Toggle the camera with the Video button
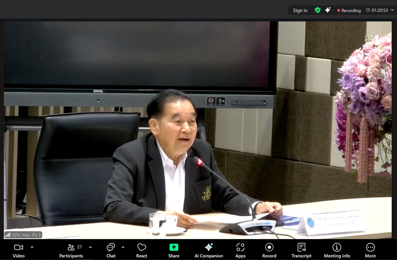The width and height of the screenshot is (397, 260). click(x=19, y=250)
